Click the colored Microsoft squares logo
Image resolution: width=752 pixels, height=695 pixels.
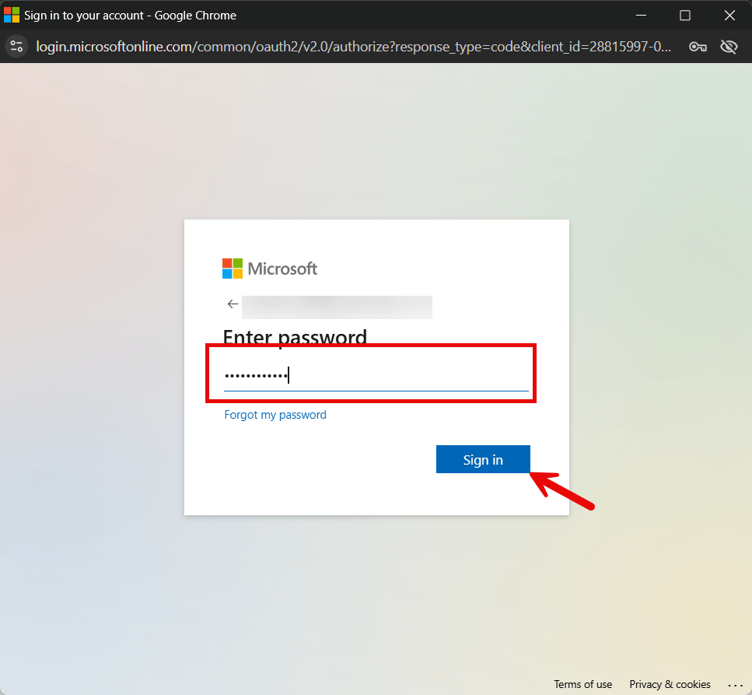click(232, 268)
